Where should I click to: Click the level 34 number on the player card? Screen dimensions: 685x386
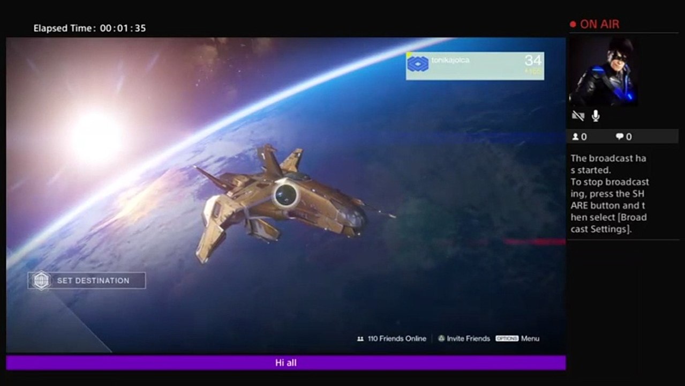pyautogui.click(x=533, y=60)
